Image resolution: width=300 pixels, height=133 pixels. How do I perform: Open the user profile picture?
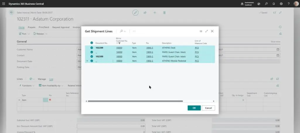tap(296, 3)
